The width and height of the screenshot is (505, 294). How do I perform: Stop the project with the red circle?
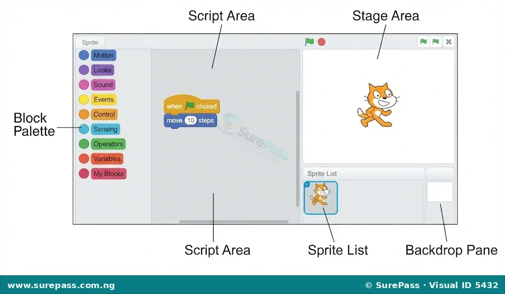(x=322, y=42)
